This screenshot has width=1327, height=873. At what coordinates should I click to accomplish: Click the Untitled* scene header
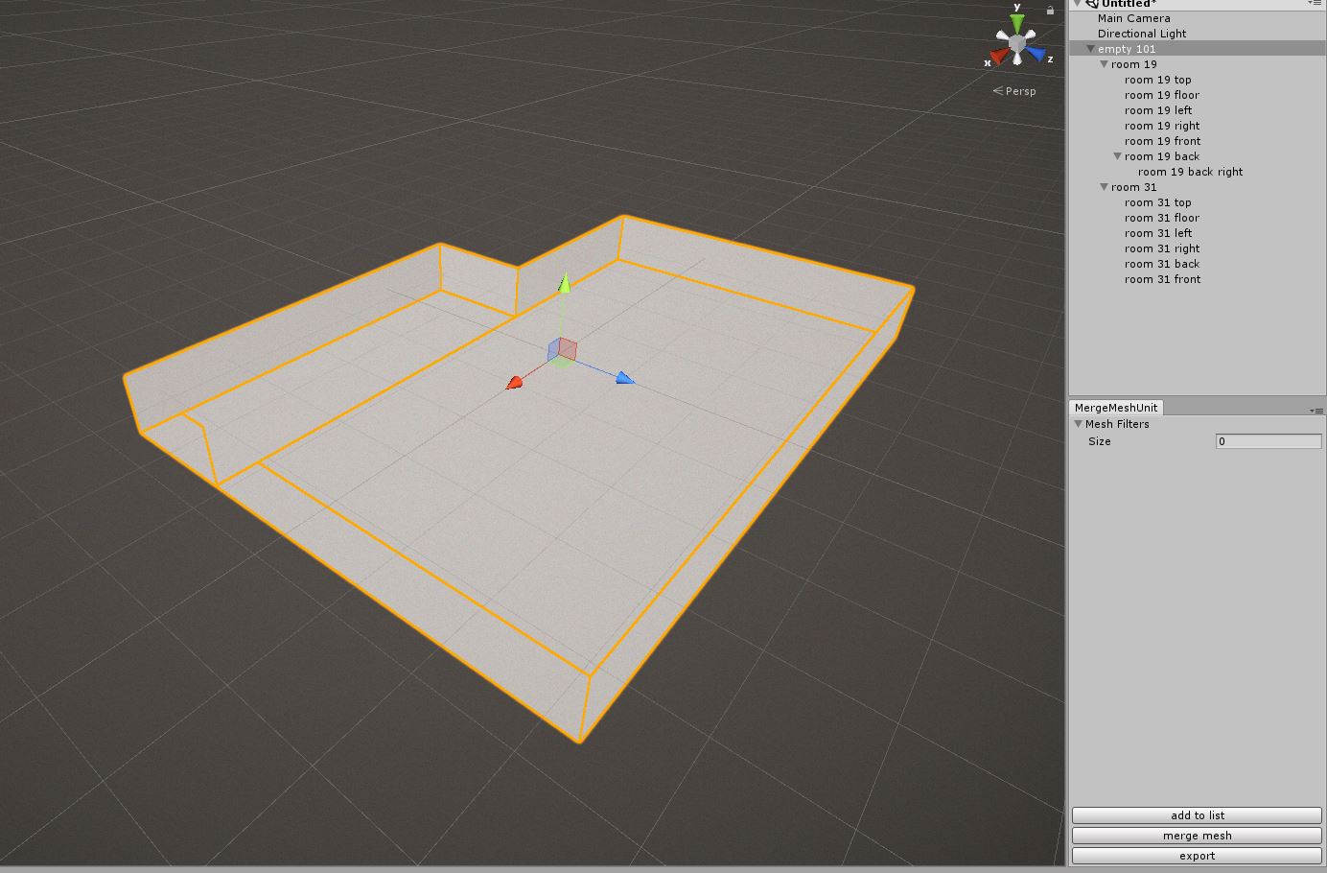1198,4
